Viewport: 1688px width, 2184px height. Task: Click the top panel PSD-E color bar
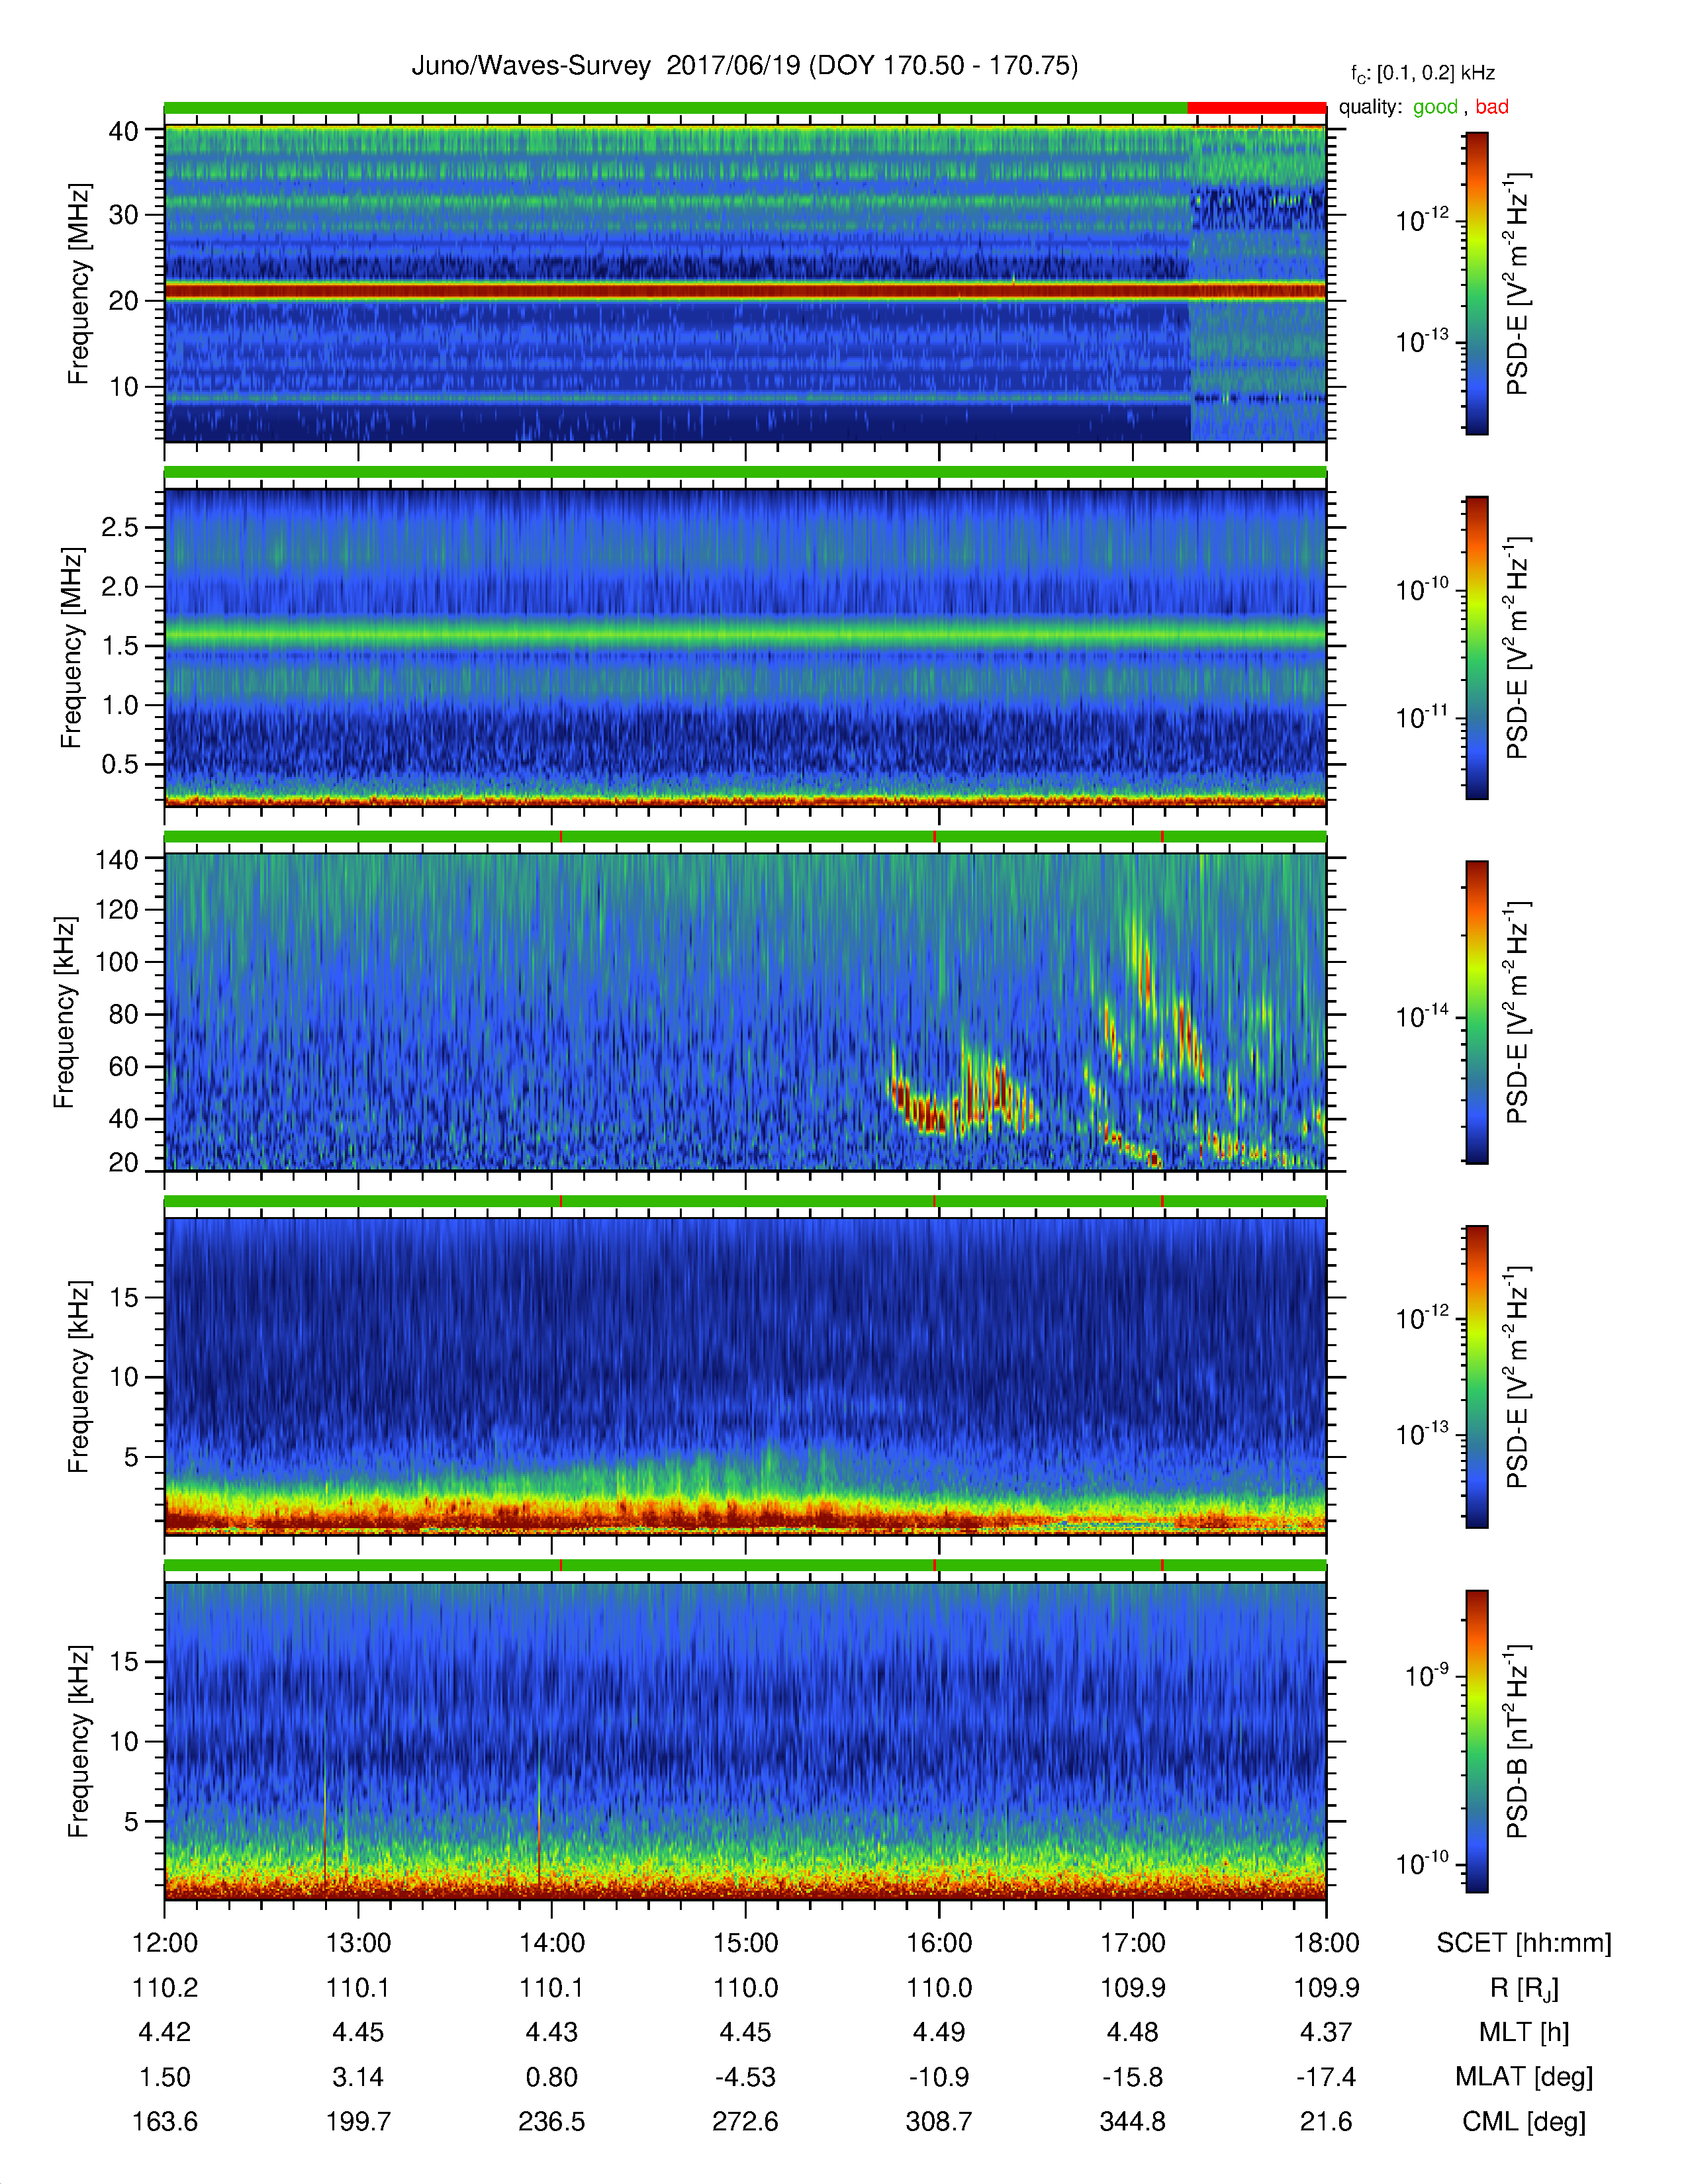1477,283
